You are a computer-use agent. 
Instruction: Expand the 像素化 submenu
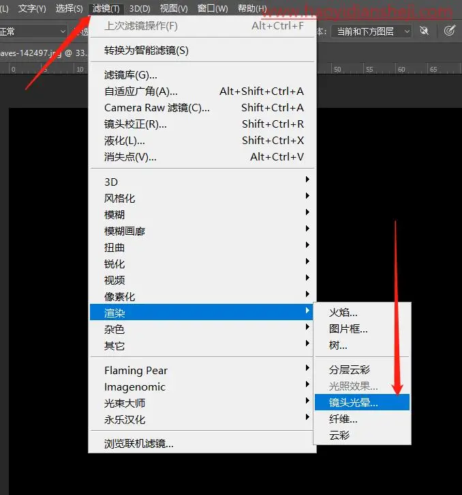pyautogui.click(x=202, y=297)
